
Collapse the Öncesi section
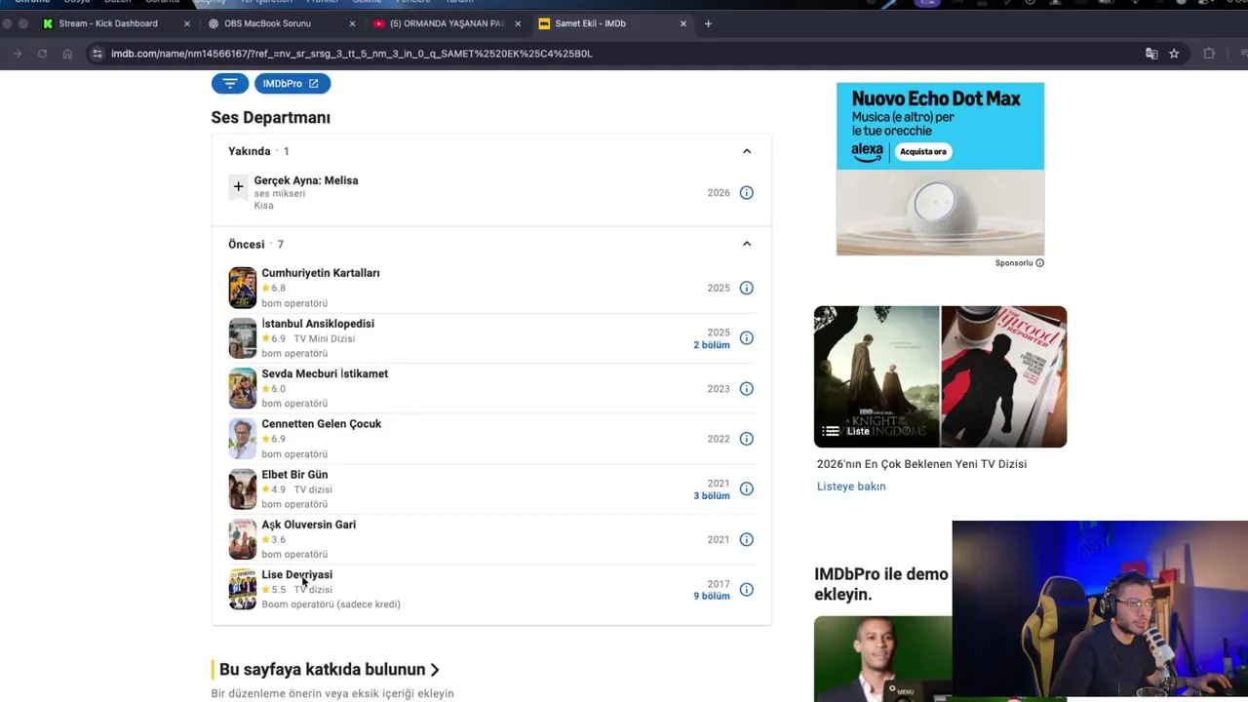tap(747, 244)
